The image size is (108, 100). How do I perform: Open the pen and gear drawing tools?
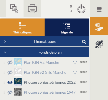[99, 44]
